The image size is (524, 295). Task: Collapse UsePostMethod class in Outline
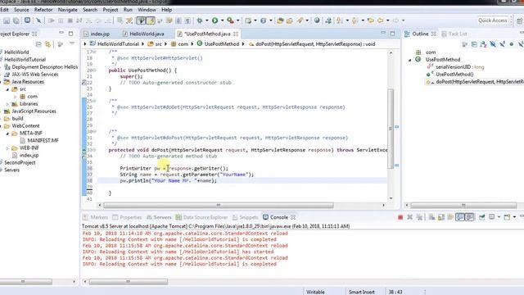click(410, 60)
